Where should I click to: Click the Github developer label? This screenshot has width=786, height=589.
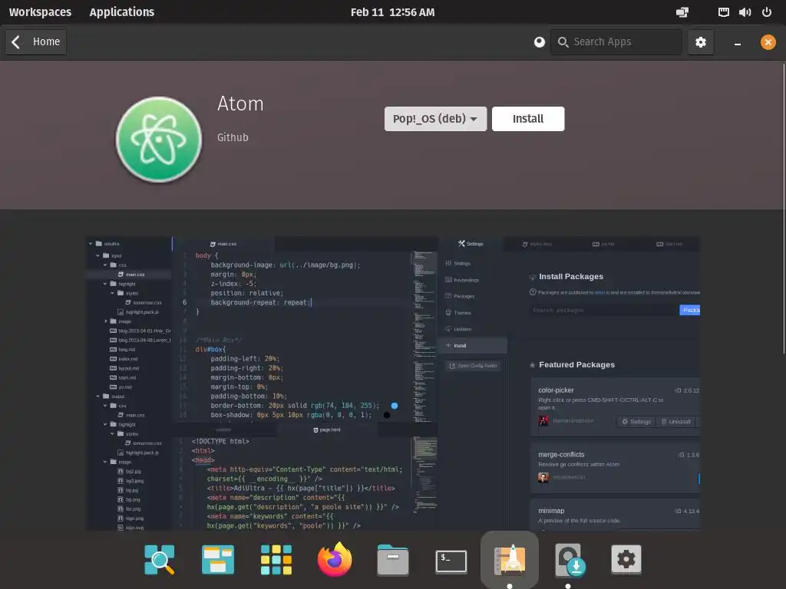233,137
